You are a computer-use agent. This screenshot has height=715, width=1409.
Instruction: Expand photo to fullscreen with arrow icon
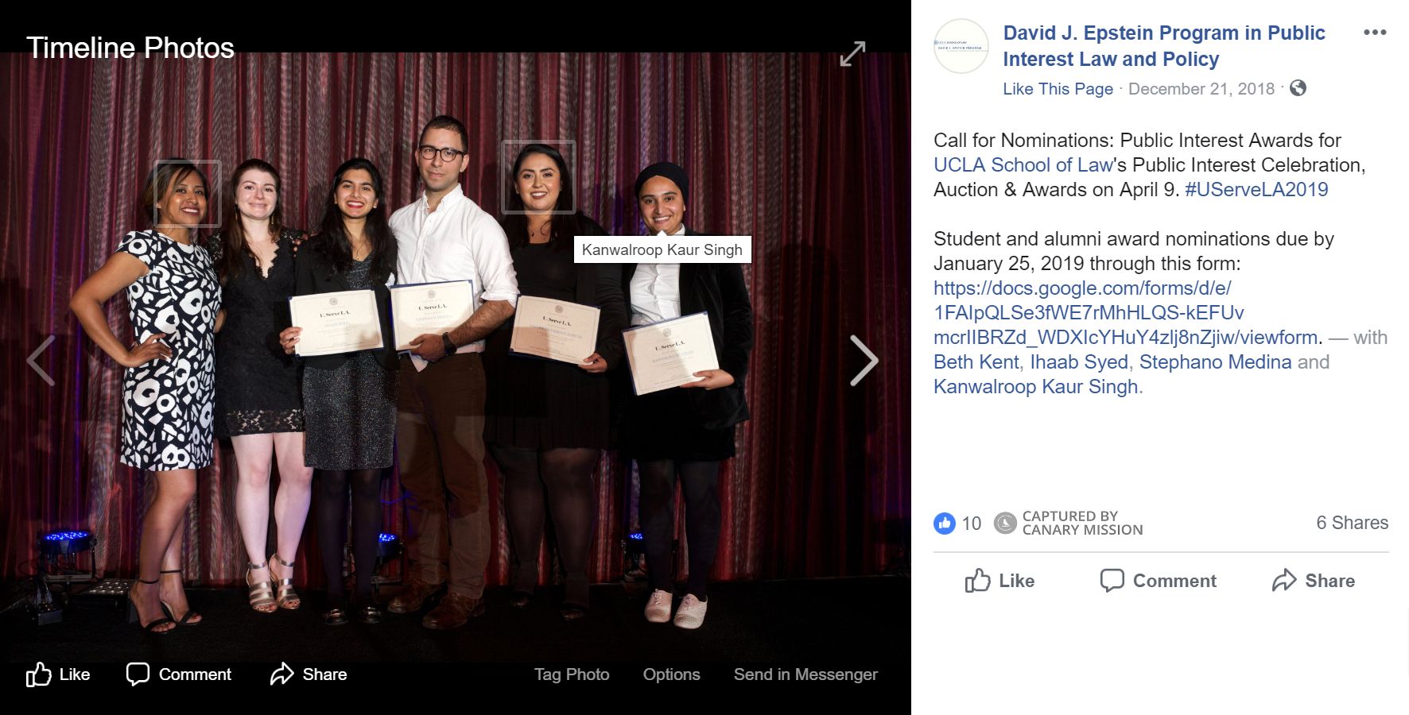(852, 54)
